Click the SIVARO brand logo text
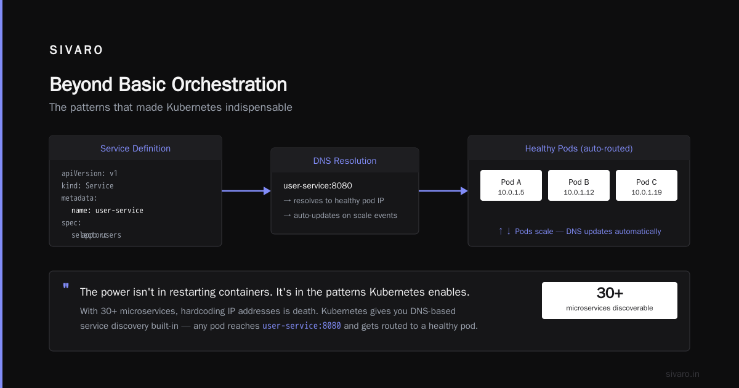The width and height of the screenshot is (739, 388). click(76, 51)
